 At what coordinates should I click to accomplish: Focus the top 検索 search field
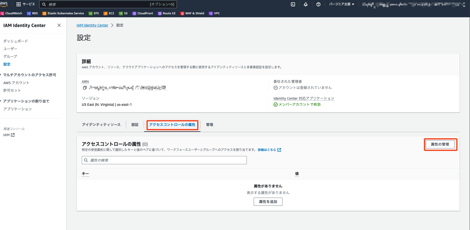coord(108,4)
